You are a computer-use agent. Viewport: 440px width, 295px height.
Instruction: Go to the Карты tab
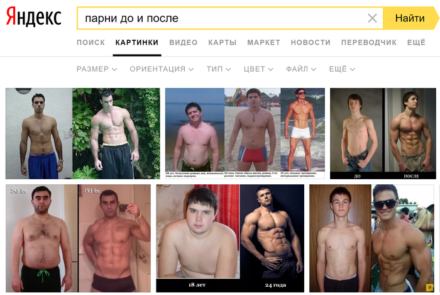click(x=223, y=42)
